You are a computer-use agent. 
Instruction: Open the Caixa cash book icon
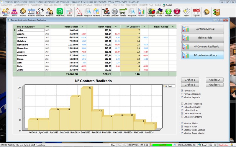coord(160,12)
